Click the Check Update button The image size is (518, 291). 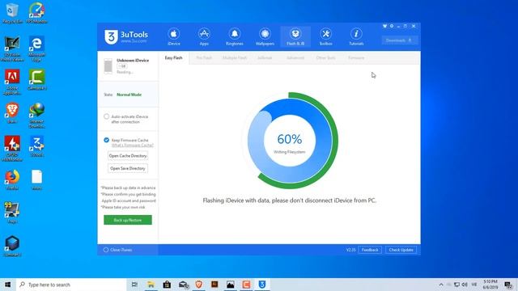pos(401,250)
